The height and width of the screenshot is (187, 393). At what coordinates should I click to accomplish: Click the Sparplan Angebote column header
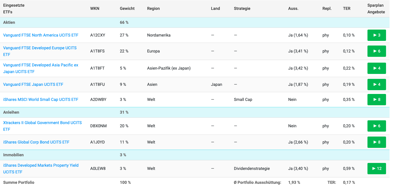376,9
